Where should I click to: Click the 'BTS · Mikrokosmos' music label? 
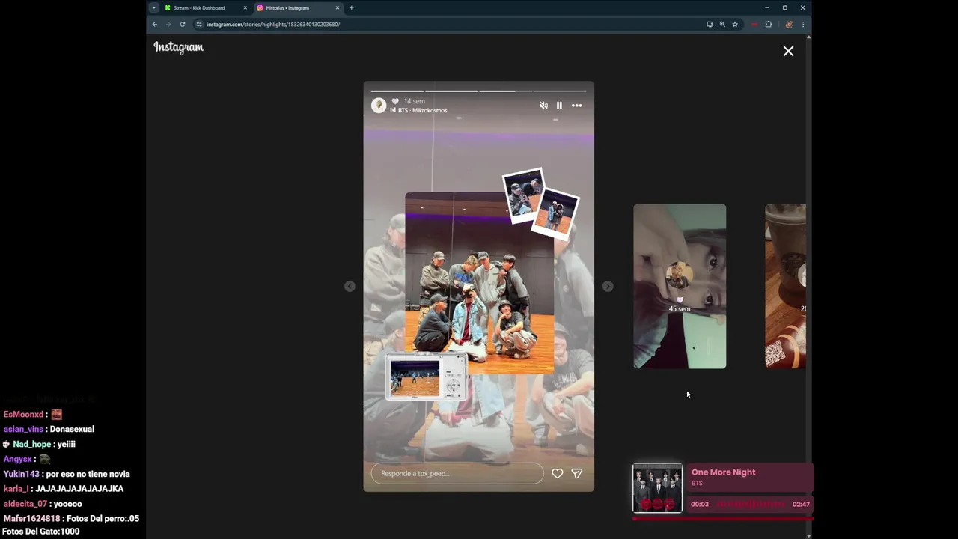(422, 110)
